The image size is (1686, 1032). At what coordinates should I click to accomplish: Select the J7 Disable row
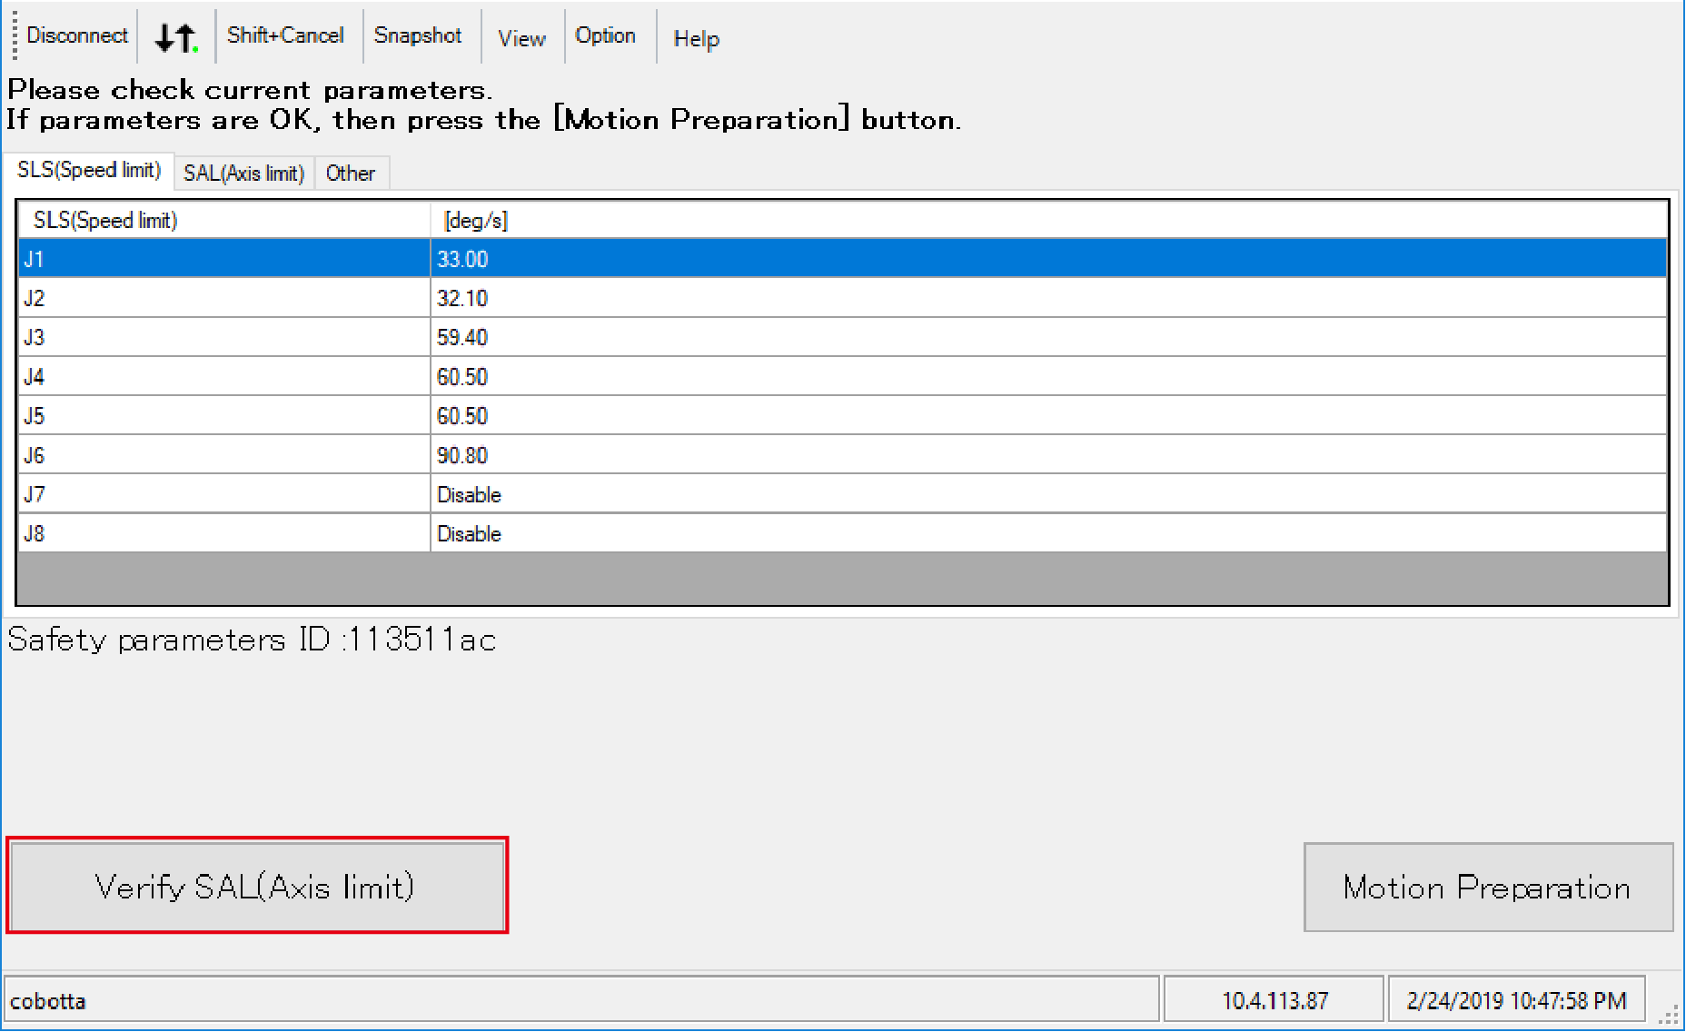coord(223,494)
